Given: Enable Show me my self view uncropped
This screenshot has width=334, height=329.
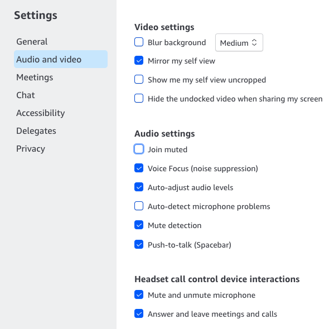Looking at the screenshot, I should pyautogui.click(x=139, y=79).
